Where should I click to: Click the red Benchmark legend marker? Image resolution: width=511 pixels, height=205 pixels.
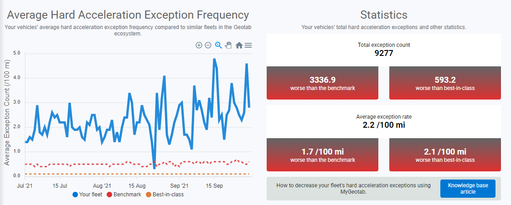109,195
